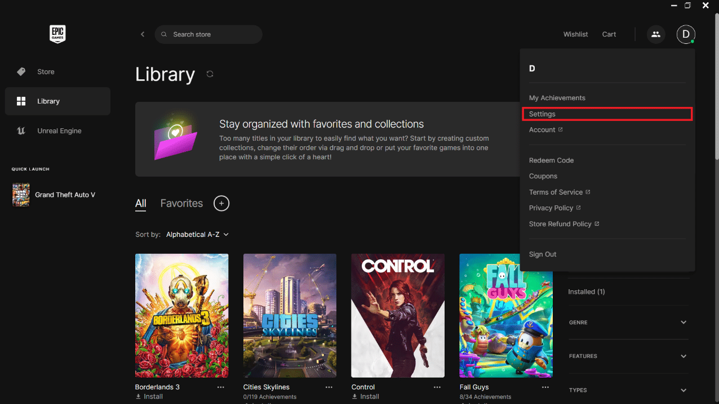This screenshot has width=719, height=404.
Task: Click the Epic Games logo
Action: [57, 34]
